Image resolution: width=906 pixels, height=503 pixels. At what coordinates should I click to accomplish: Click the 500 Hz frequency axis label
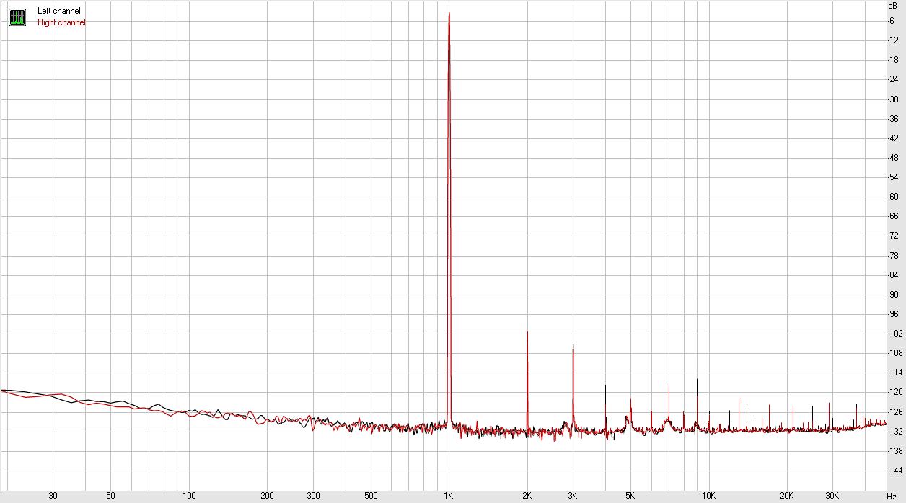[x=371, y=496]
